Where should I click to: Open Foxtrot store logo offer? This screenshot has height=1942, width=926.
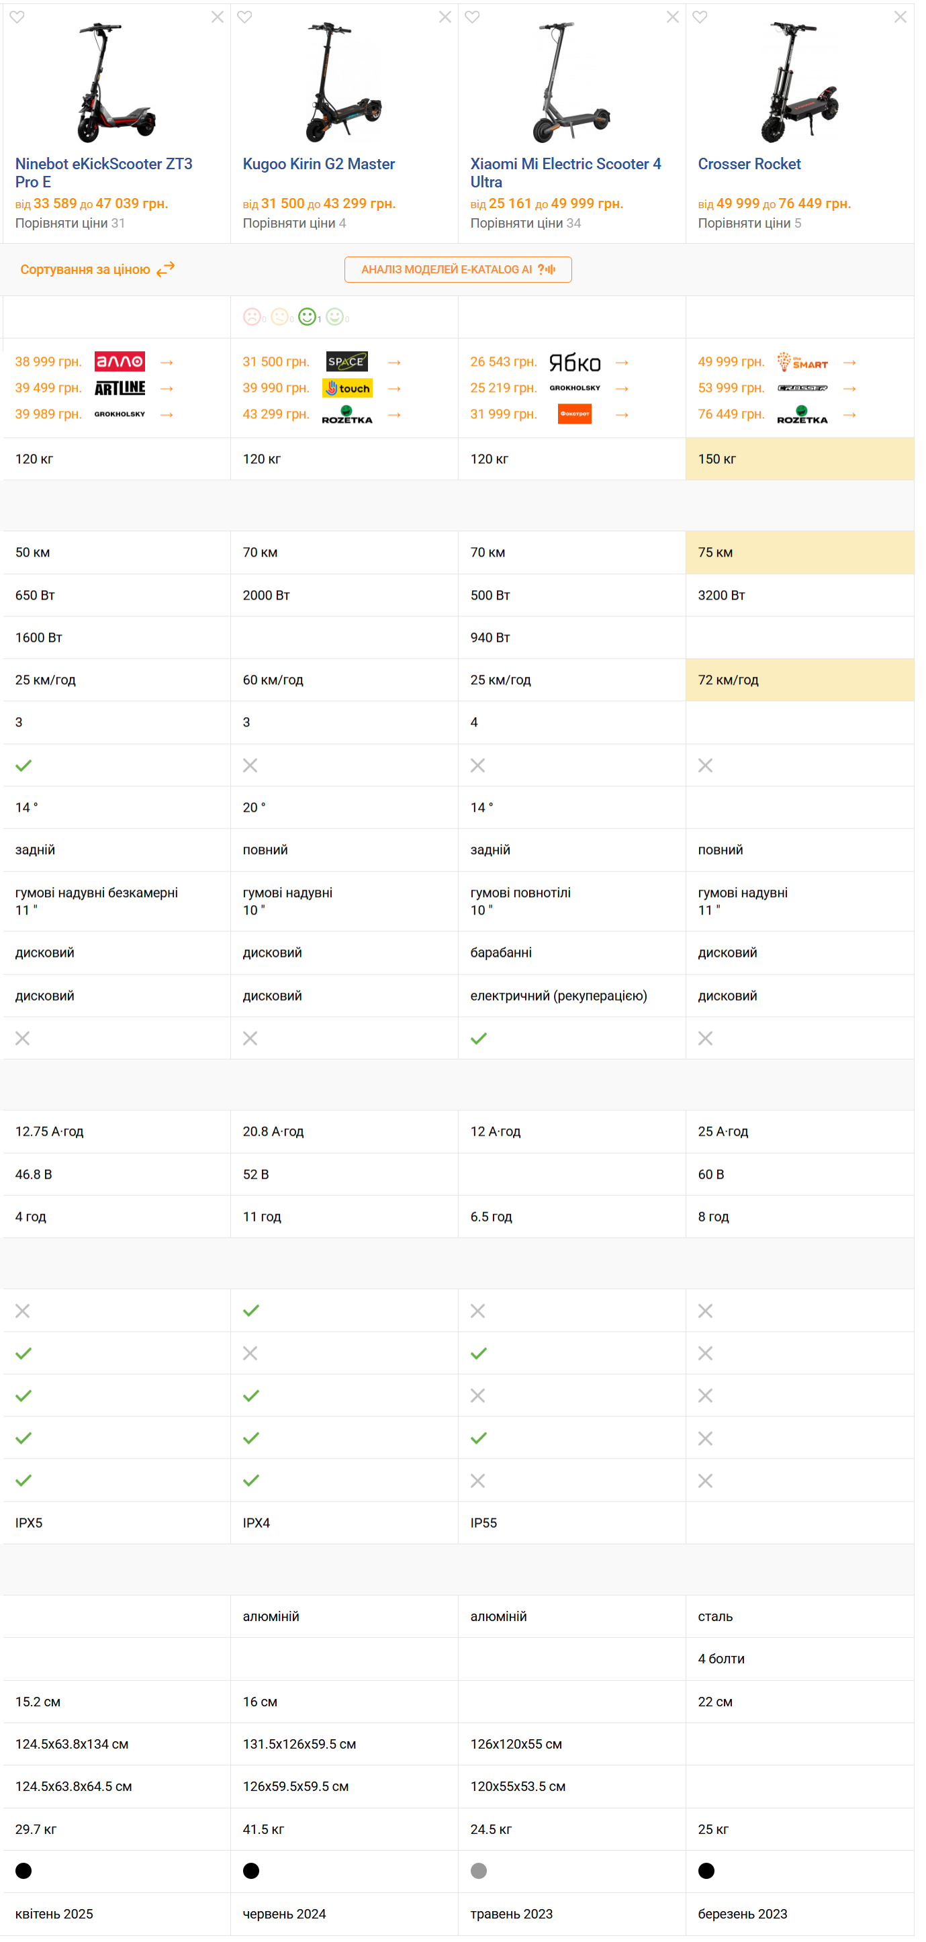tap(575, 414)
